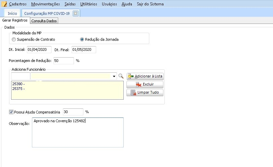
Task: Click the Dt. Inicial date field
Action: [39, 50]
